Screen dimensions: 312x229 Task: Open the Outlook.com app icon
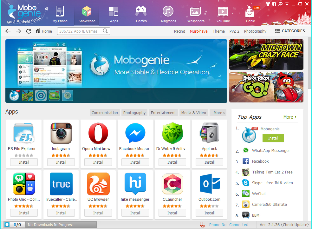(x=210, y=184)
